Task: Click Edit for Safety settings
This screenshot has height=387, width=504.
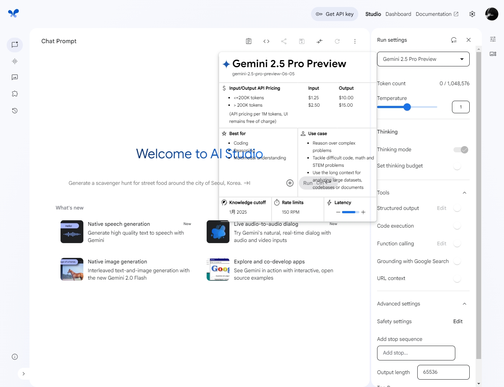Action: click(x=458, y=321)
